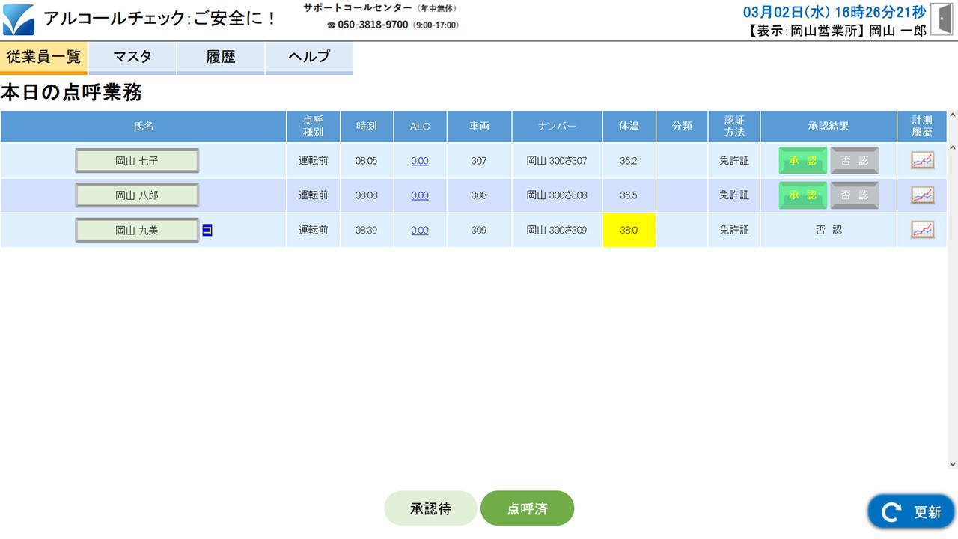Reject 岡山 七子 with the gray 否認 button
Screen dimensions: 958x539
[x=854, y=160]
